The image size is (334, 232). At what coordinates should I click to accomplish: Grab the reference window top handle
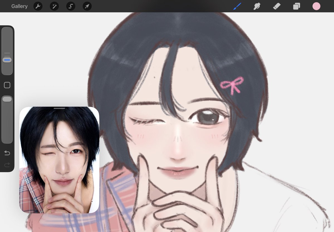pos(59,108)
